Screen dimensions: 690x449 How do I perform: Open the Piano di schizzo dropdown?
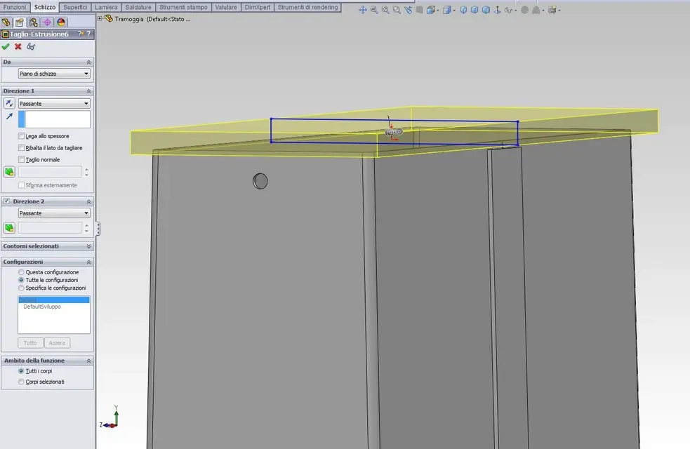click(x=54, y=74)
